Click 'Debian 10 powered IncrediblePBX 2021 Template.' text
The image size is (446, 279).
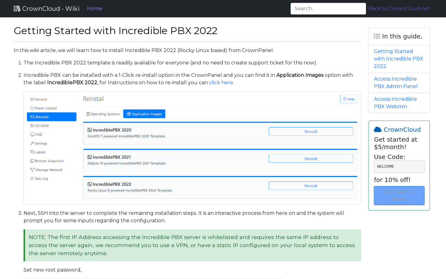[x=127, y=163]
